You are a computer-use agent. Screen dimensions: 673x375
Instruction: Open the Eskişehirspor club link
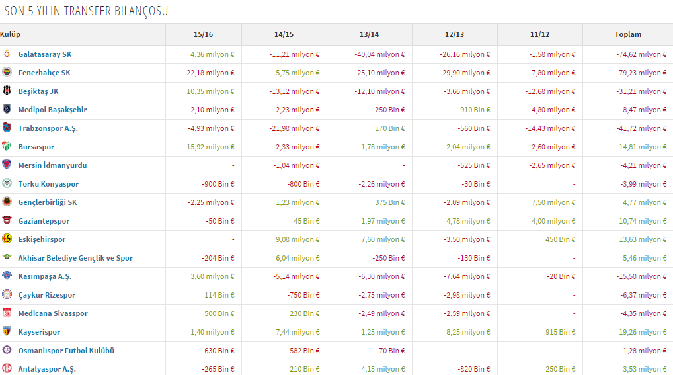coord(42,239)
